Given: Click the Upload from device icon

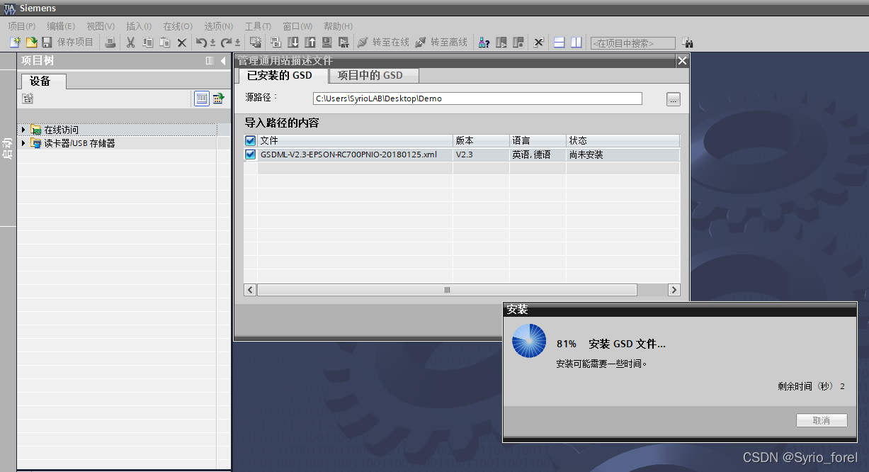Looking at the screenshot, I should (310, 43).
